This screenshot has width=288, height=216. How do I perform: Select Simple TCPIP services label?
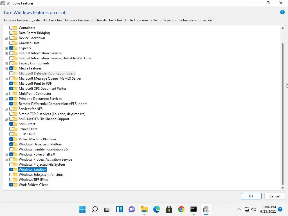pos(52,114)
